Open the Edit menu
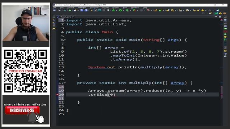230x129 pixels. click(61, 8)
